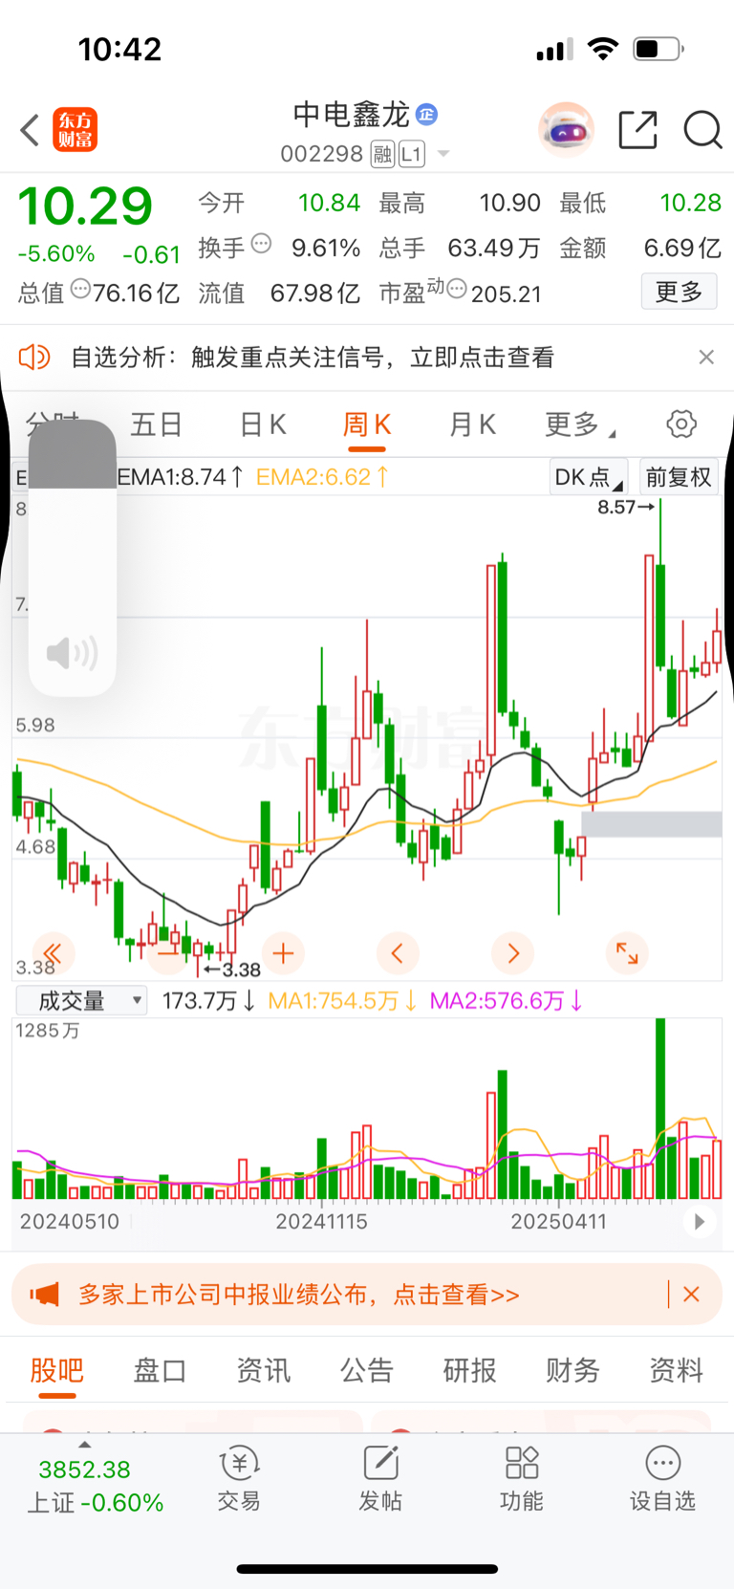The image size is (734, 1590).
Task: Zoom in chart with plus button
Action: coord(283,953)
